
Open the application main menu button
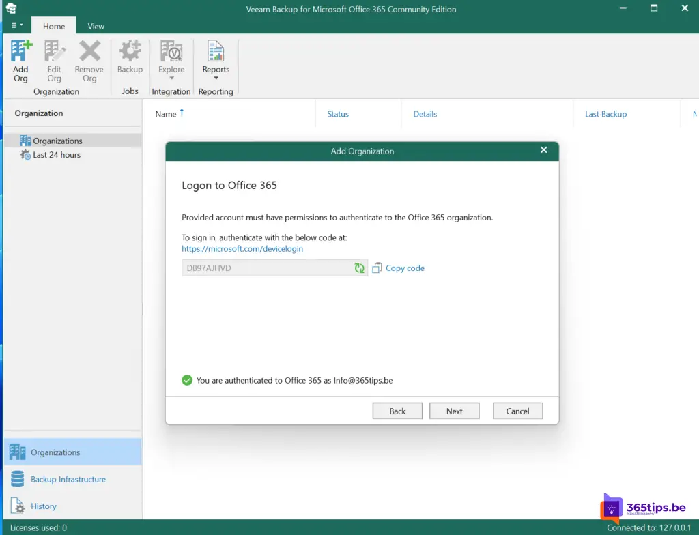tap(17, 26)
